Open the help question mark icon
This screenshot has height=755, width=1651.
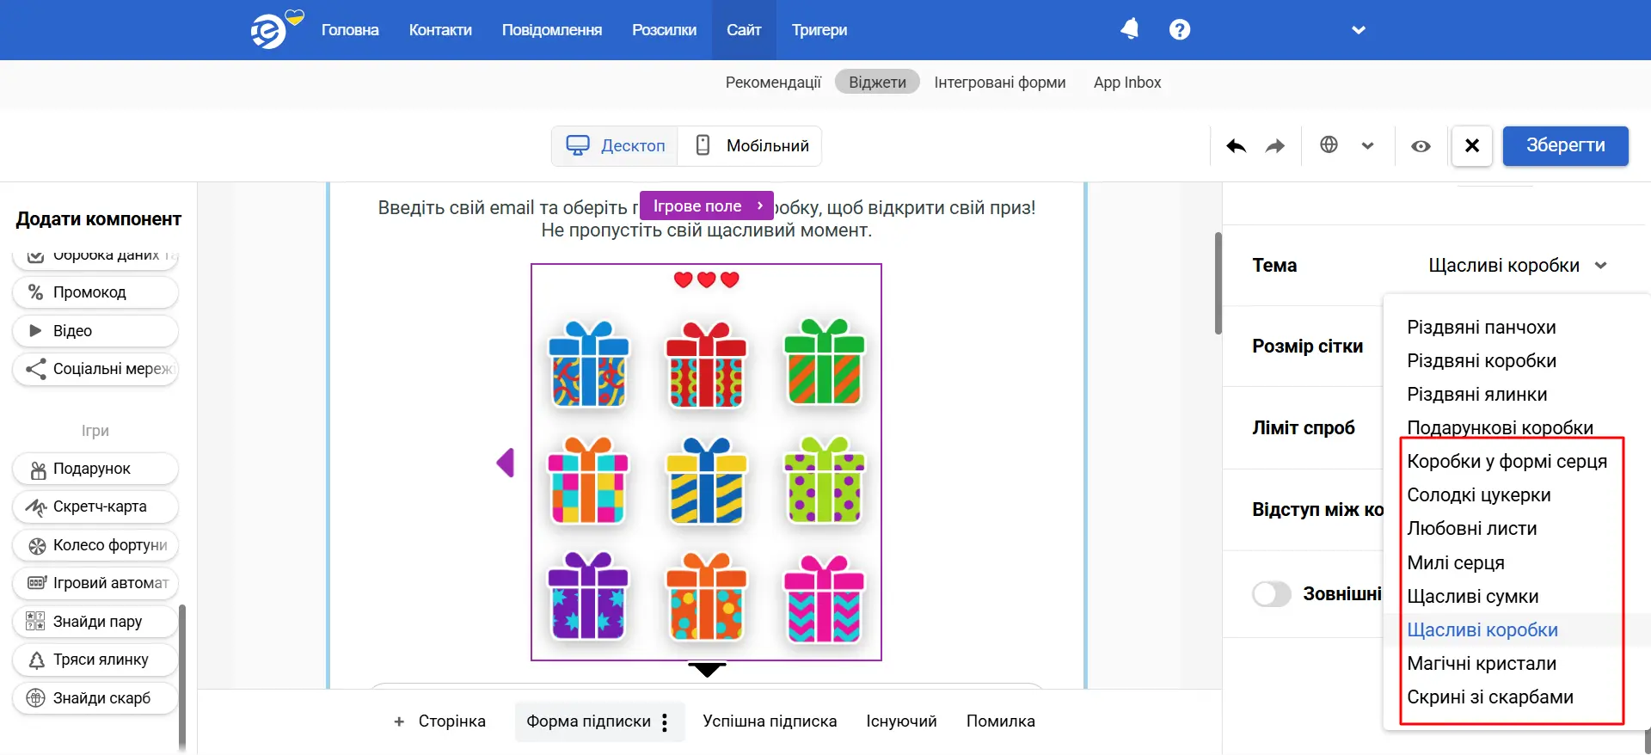1179,30
